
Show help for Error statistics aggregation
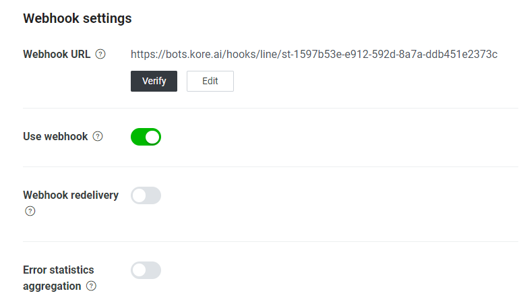pyautogui.click(x=91, y=286)
